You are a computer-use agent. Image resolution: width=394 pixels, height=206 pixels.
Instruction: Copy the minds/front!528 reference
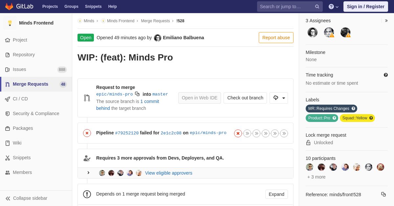coord(383,194)
